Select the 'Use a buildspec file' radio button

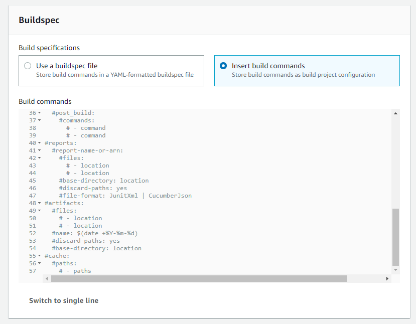28,66
